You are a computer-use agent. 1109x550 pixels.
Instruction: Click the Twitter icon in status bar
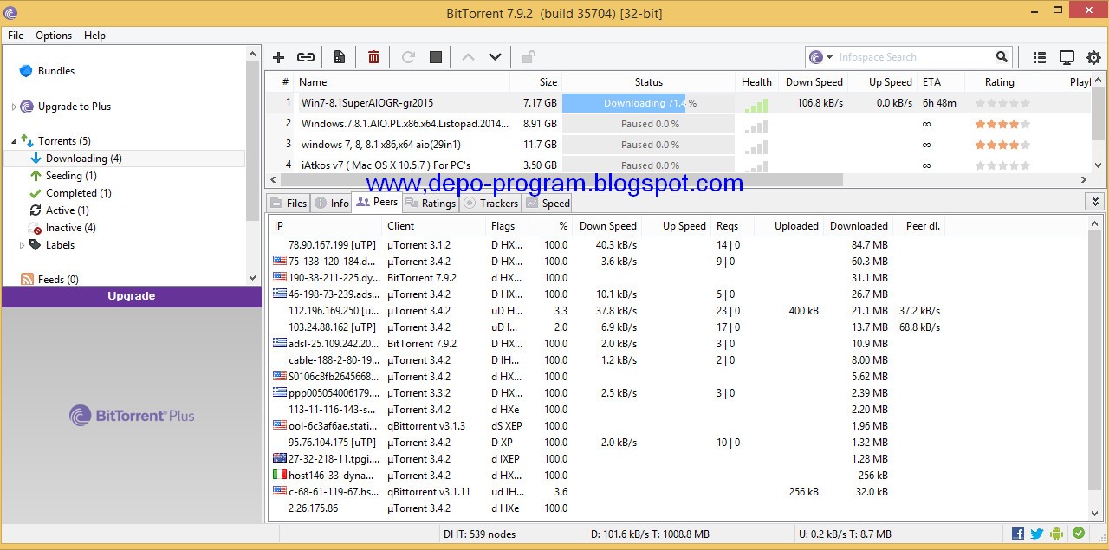pyautogui.click(x=1037, y=534)
